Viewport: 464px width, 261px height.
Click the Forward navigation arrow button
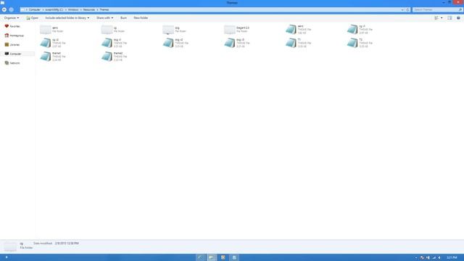coord(12,9)
